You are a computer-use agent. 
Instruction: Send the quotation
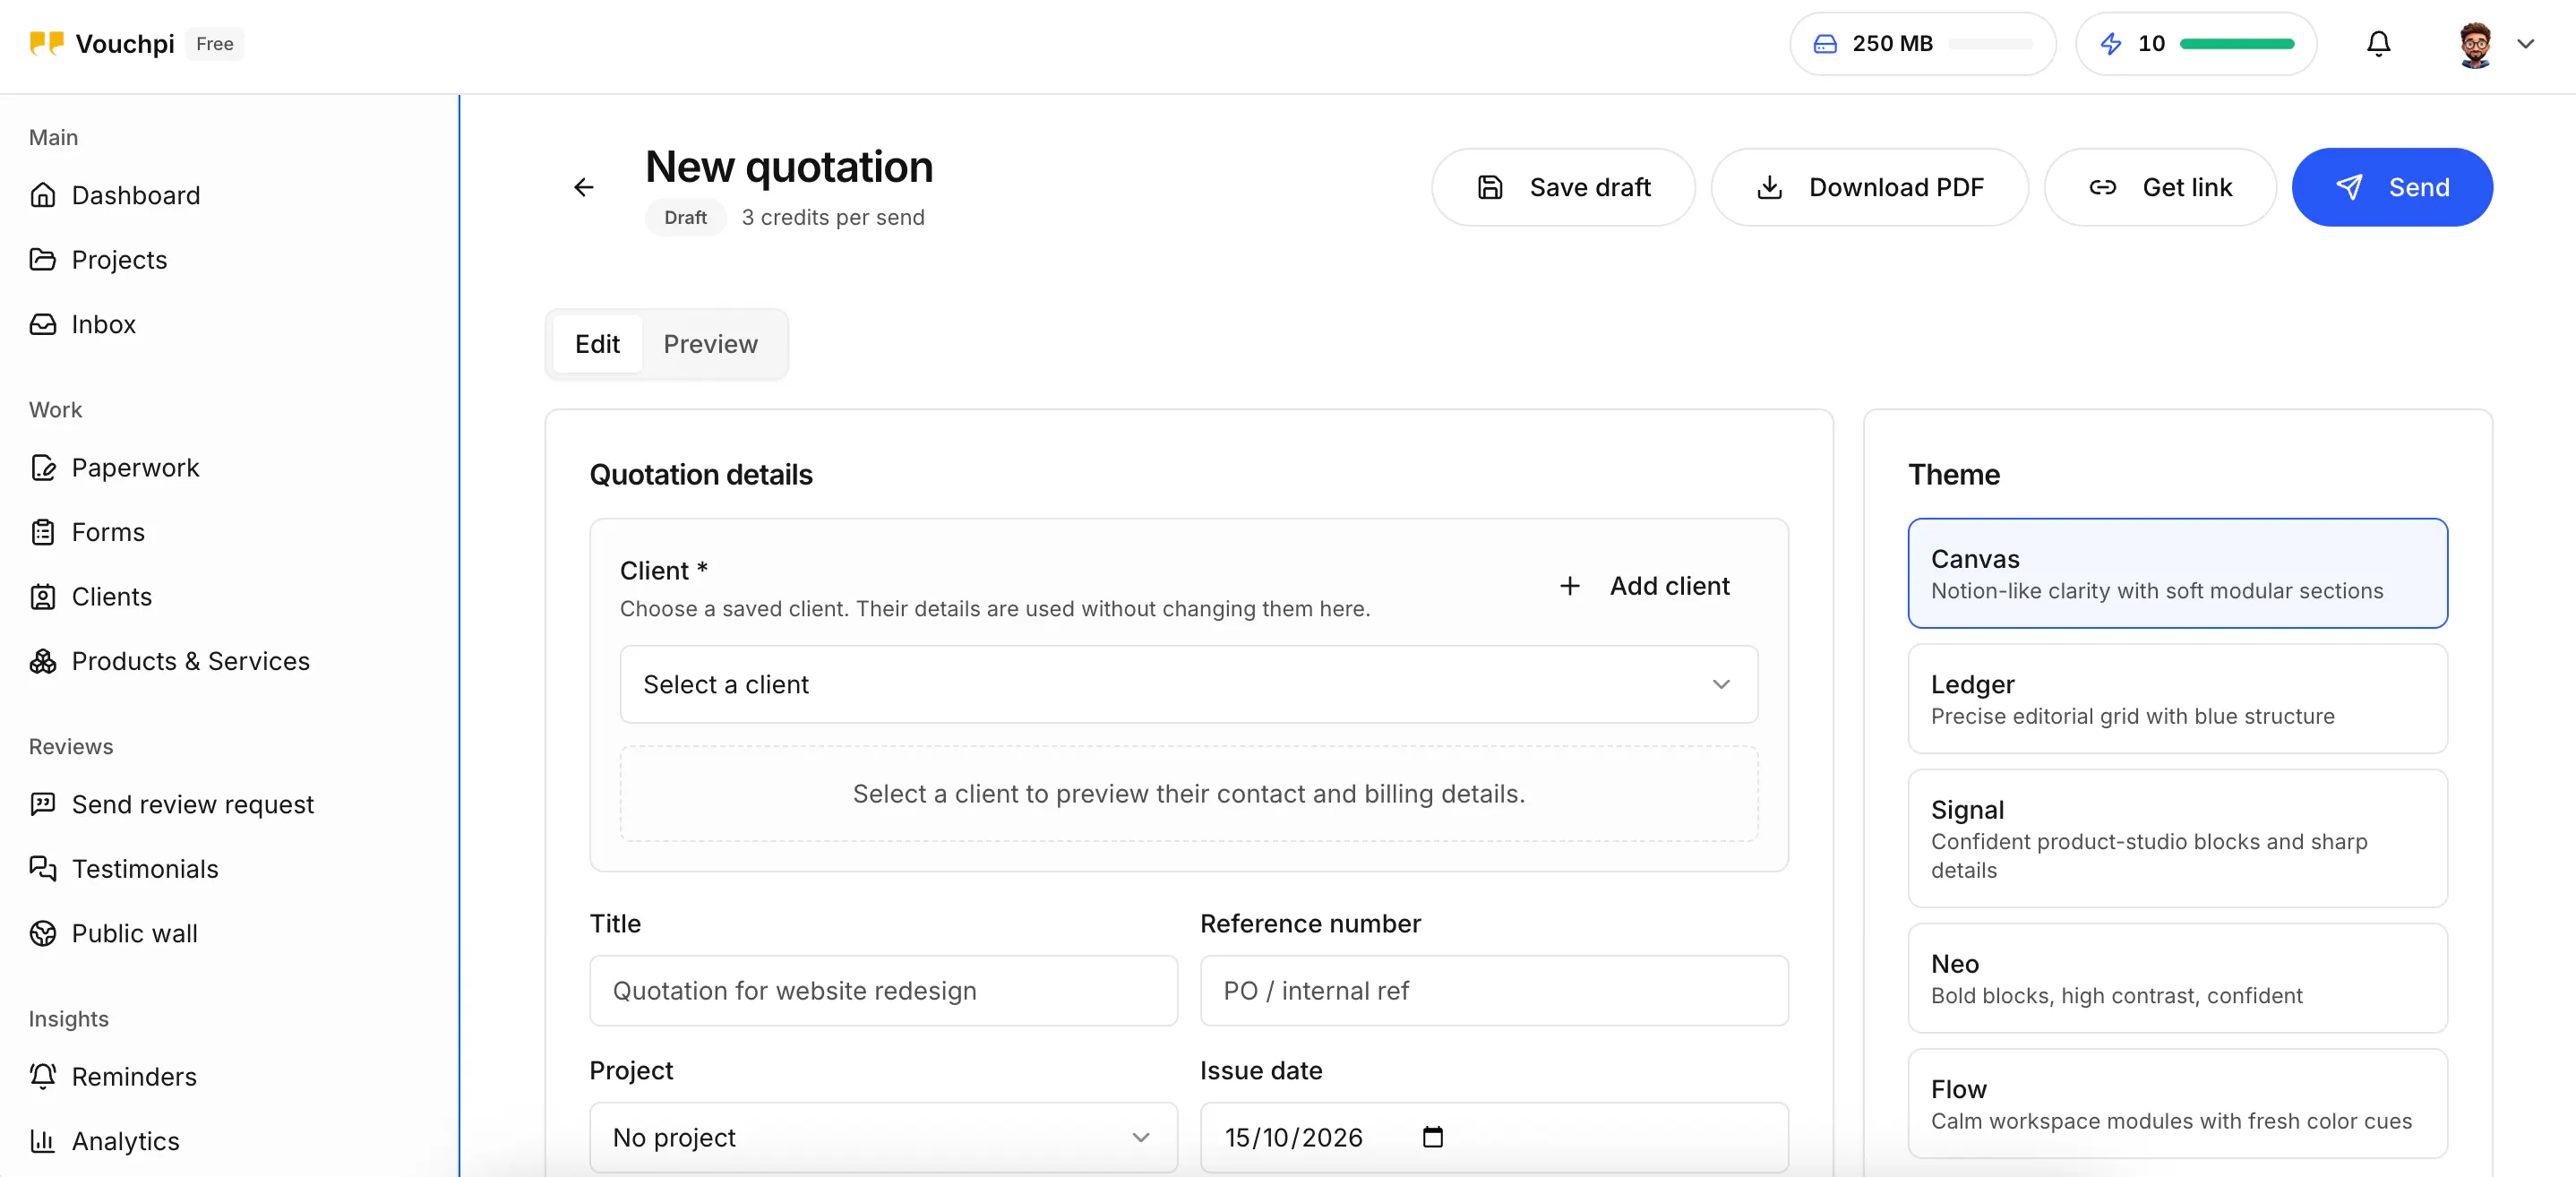(2392, 187)
